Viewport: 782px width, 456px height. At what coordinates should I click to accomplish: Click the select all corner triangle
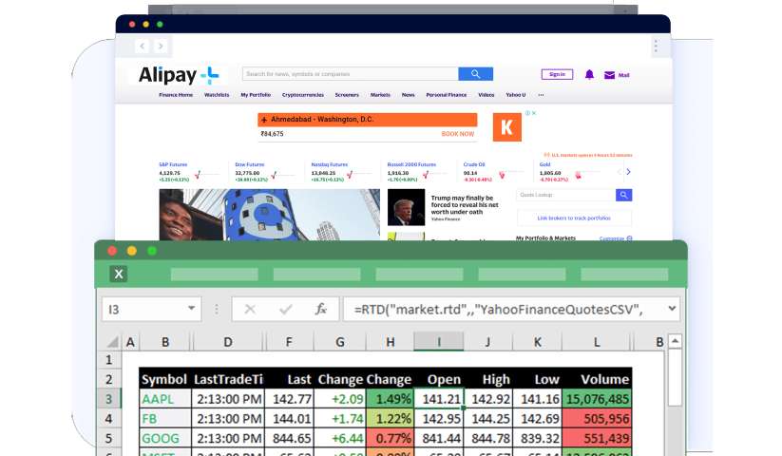pyautogui.click(x=112, y=341)
